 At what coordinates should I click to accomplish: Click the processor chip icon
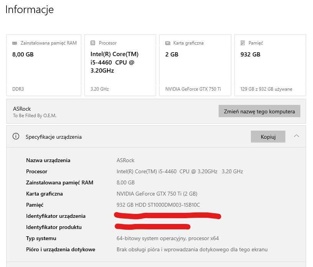coord(93,43)
